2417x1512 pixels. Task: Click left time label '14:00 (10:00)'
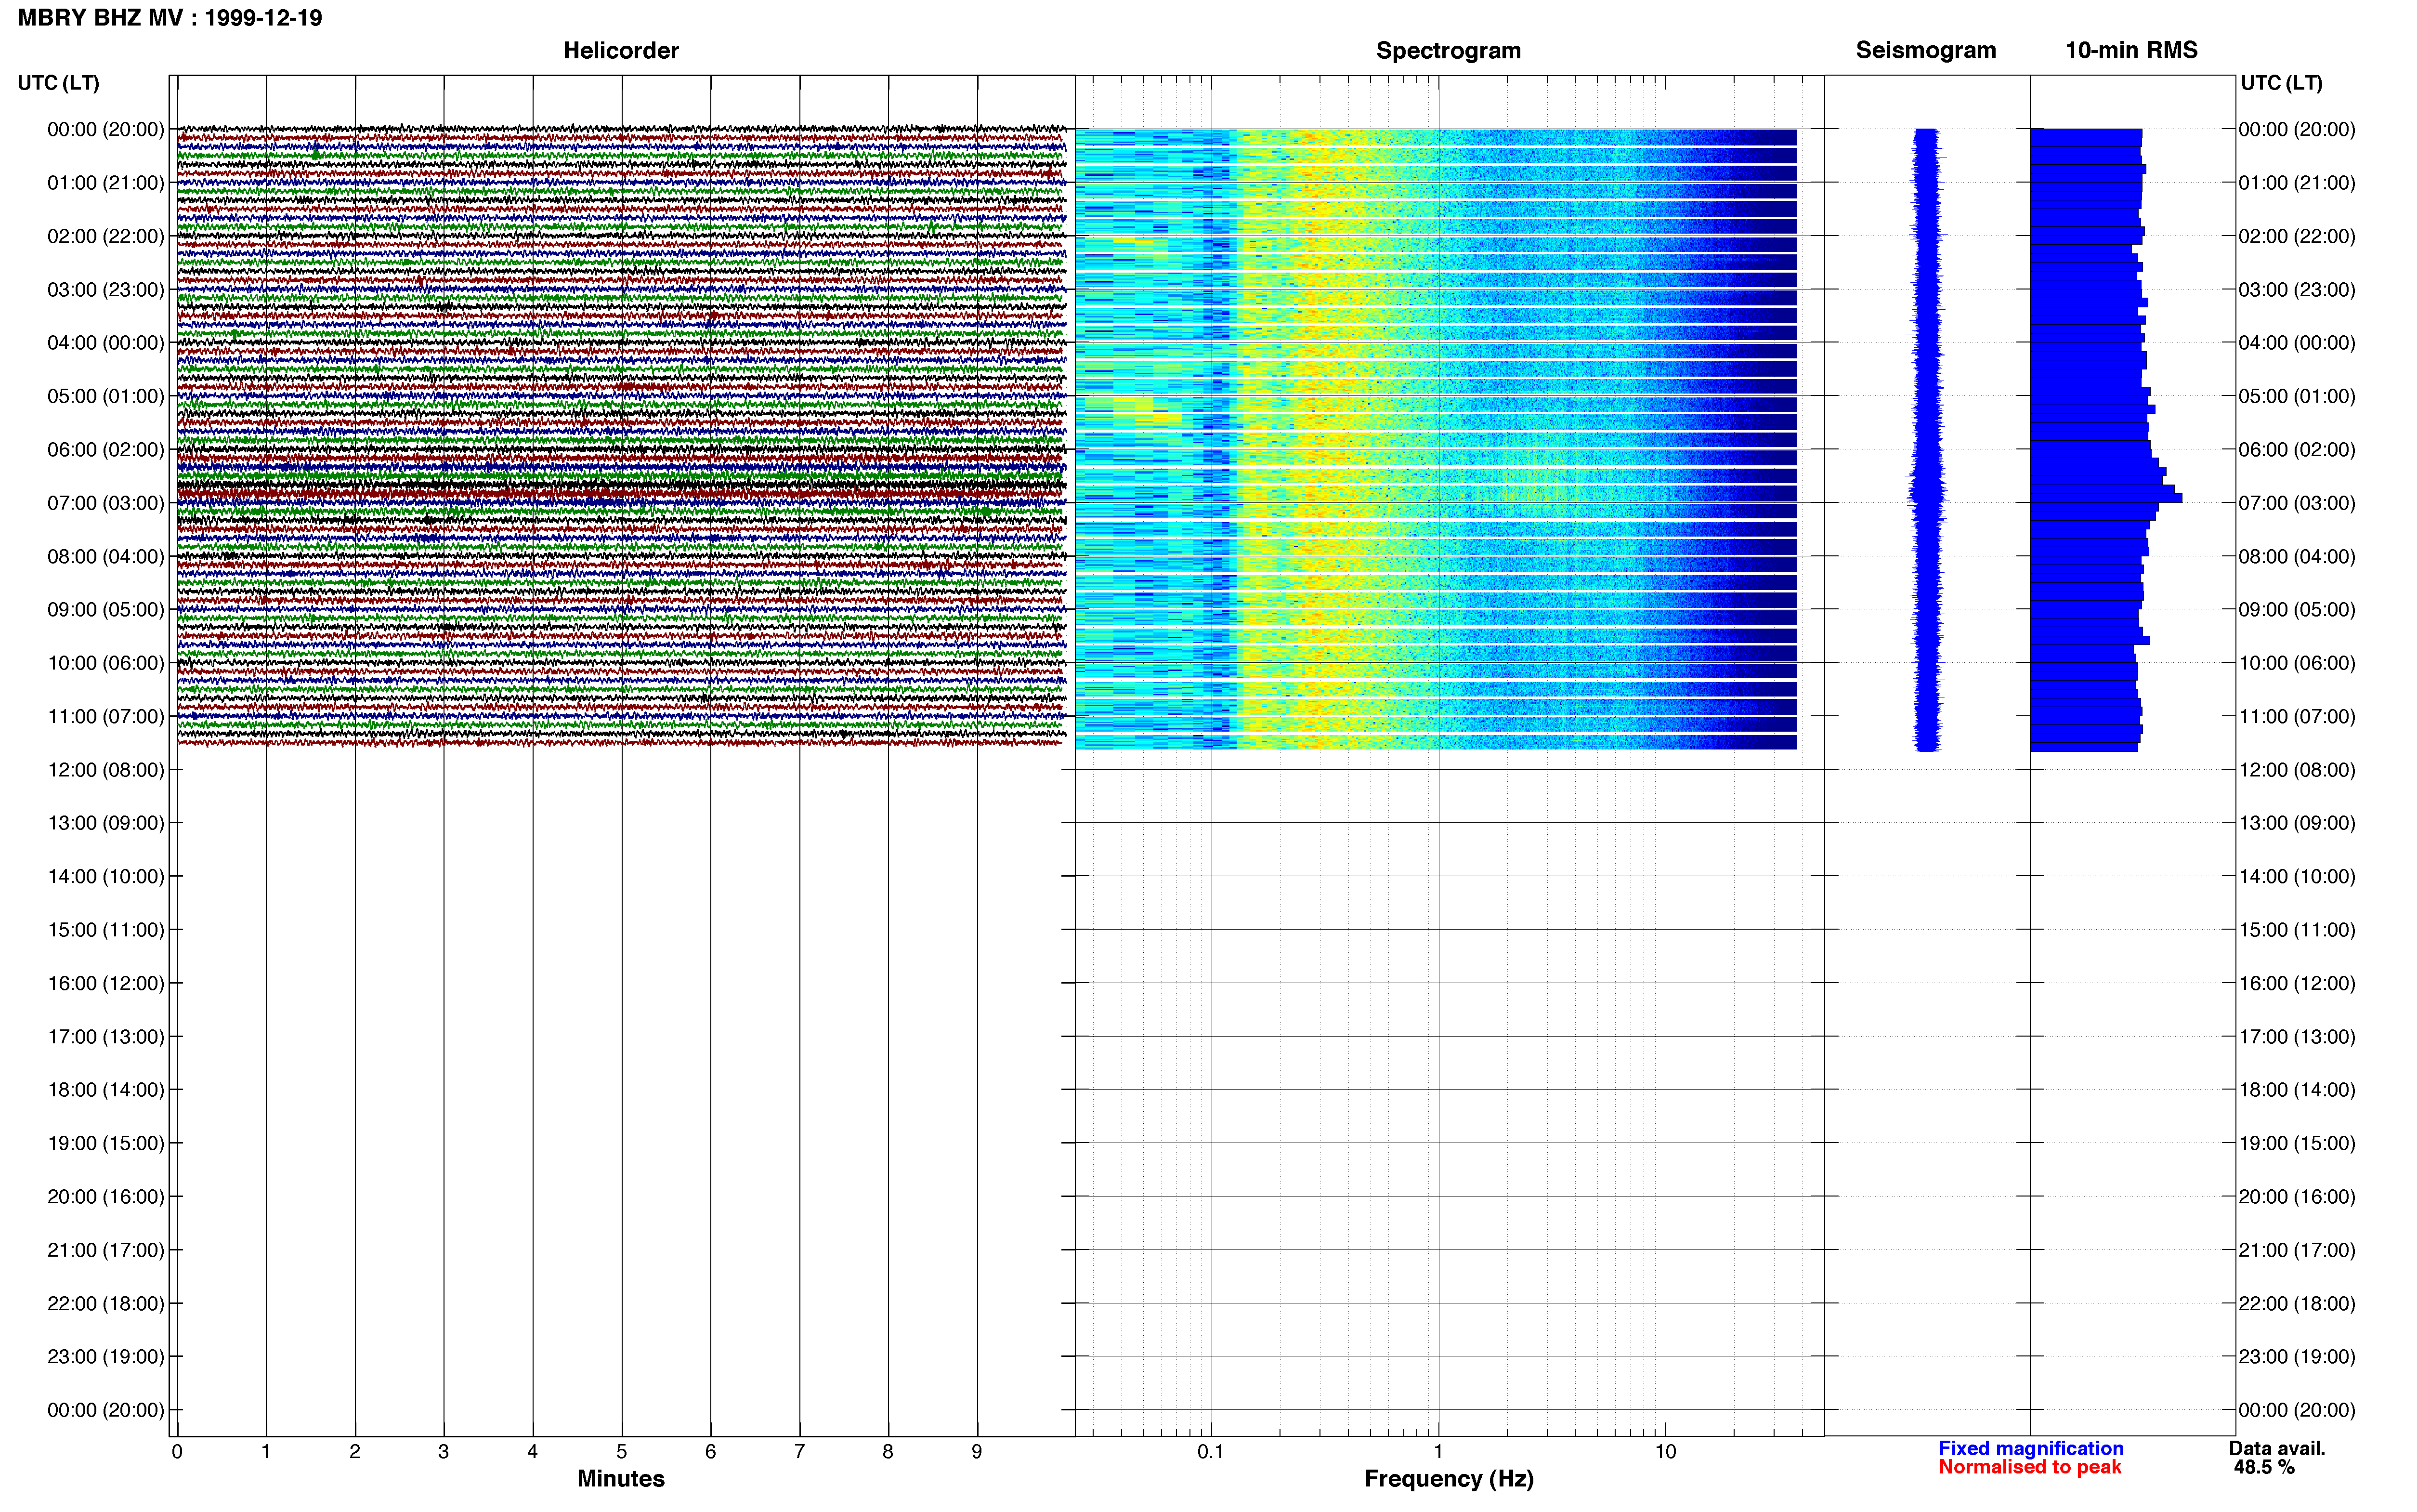point(106,876)
